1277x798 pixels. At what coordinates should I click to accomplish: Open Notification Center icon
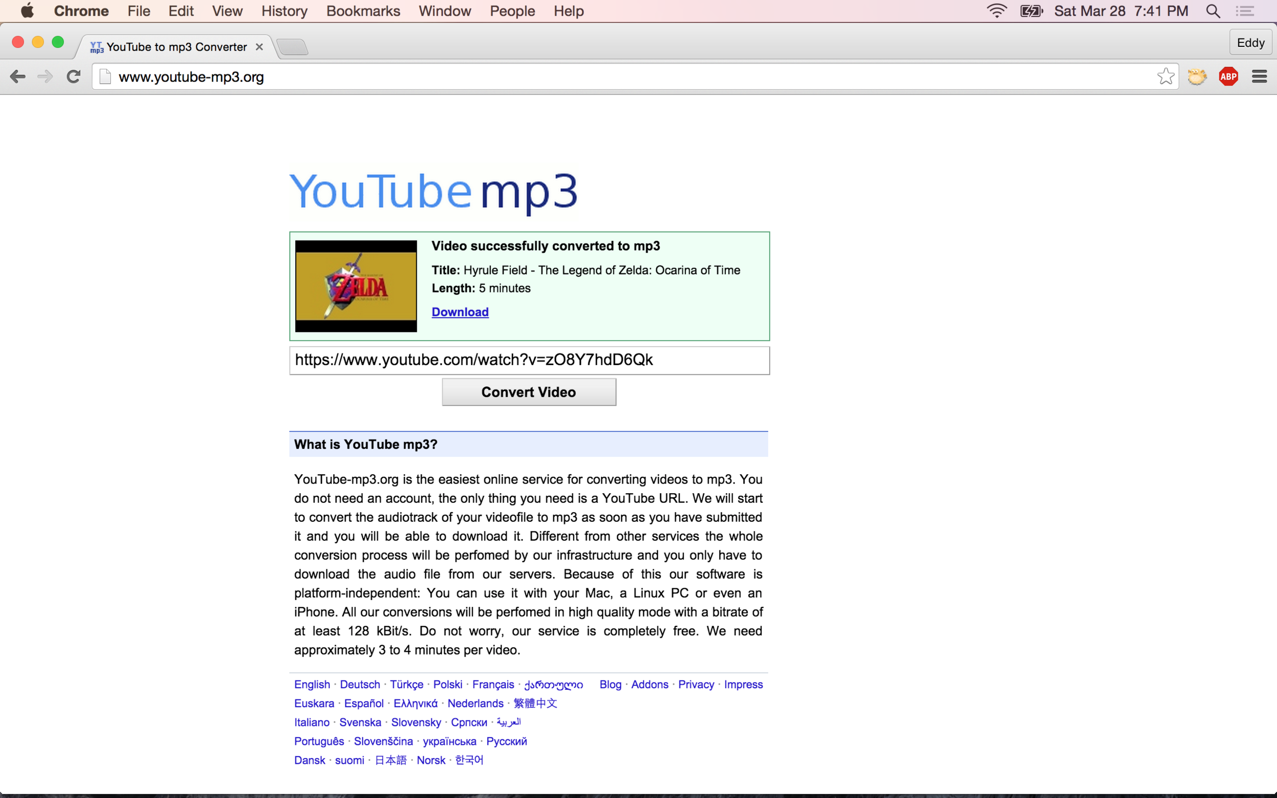1245,11
